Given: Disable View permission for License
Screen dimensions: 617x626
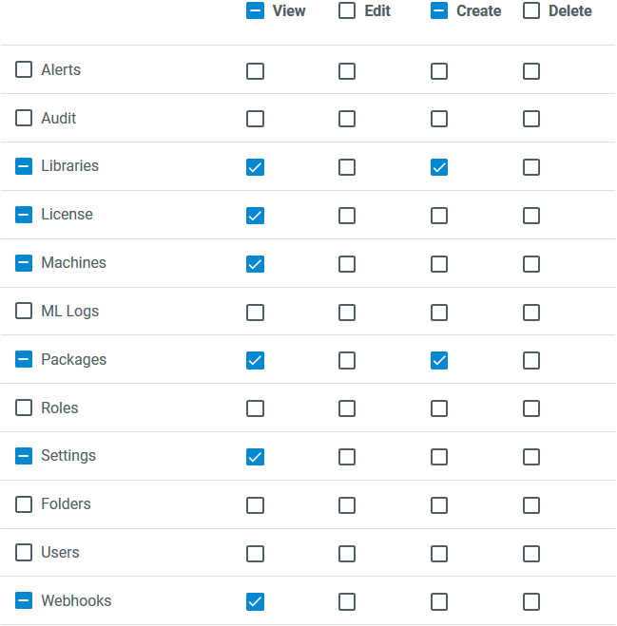Looking at the screenshot, I should (255, 216).
